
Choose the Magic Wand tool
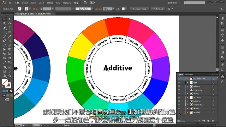5,23
